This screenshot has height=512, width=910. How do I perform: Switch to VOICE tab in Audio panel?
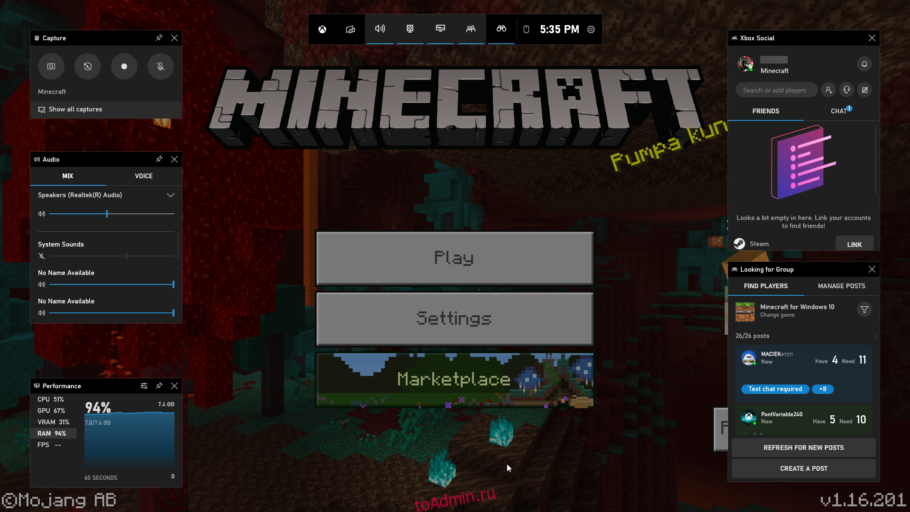[143, 176]
